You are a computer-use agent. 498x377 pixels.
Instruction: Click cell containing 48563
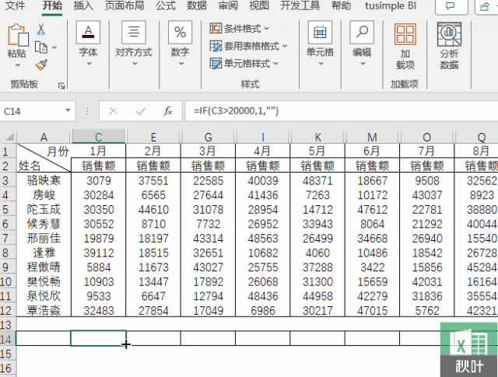point(263,239)
